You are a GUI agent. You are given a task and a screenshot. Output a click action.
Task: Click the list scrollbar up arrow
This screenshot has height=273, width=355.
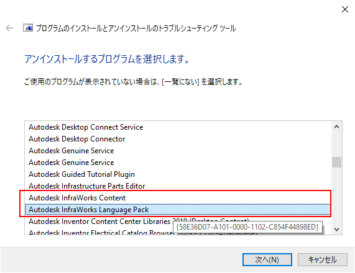tap(337, 127)
